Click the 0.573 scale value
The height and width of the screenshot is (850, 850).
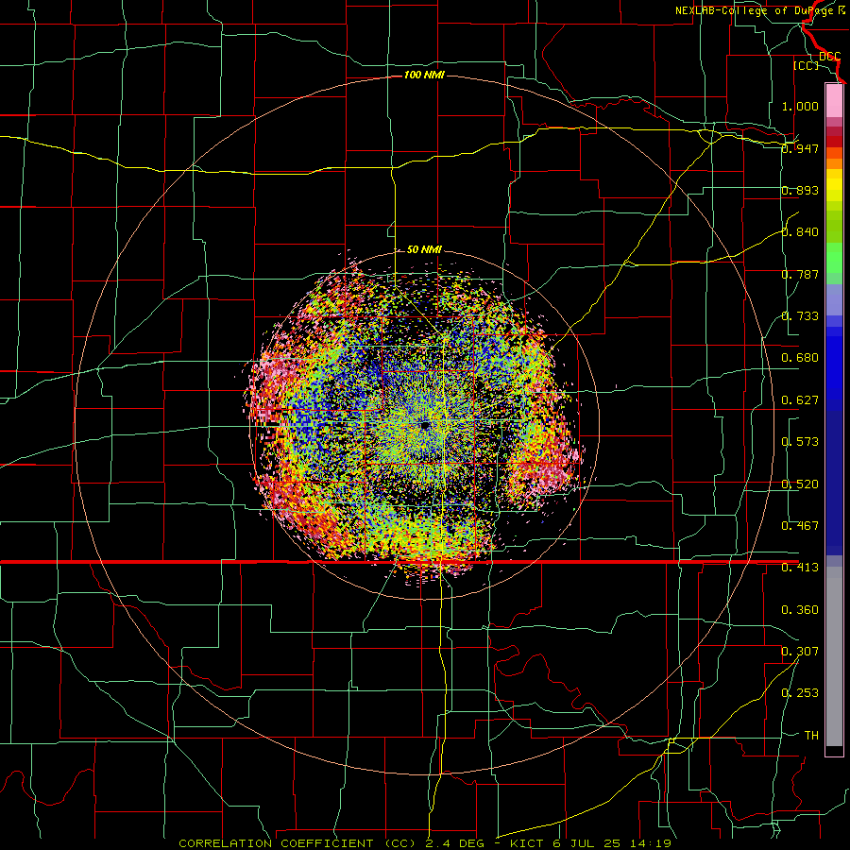click(x=800, y=442)
